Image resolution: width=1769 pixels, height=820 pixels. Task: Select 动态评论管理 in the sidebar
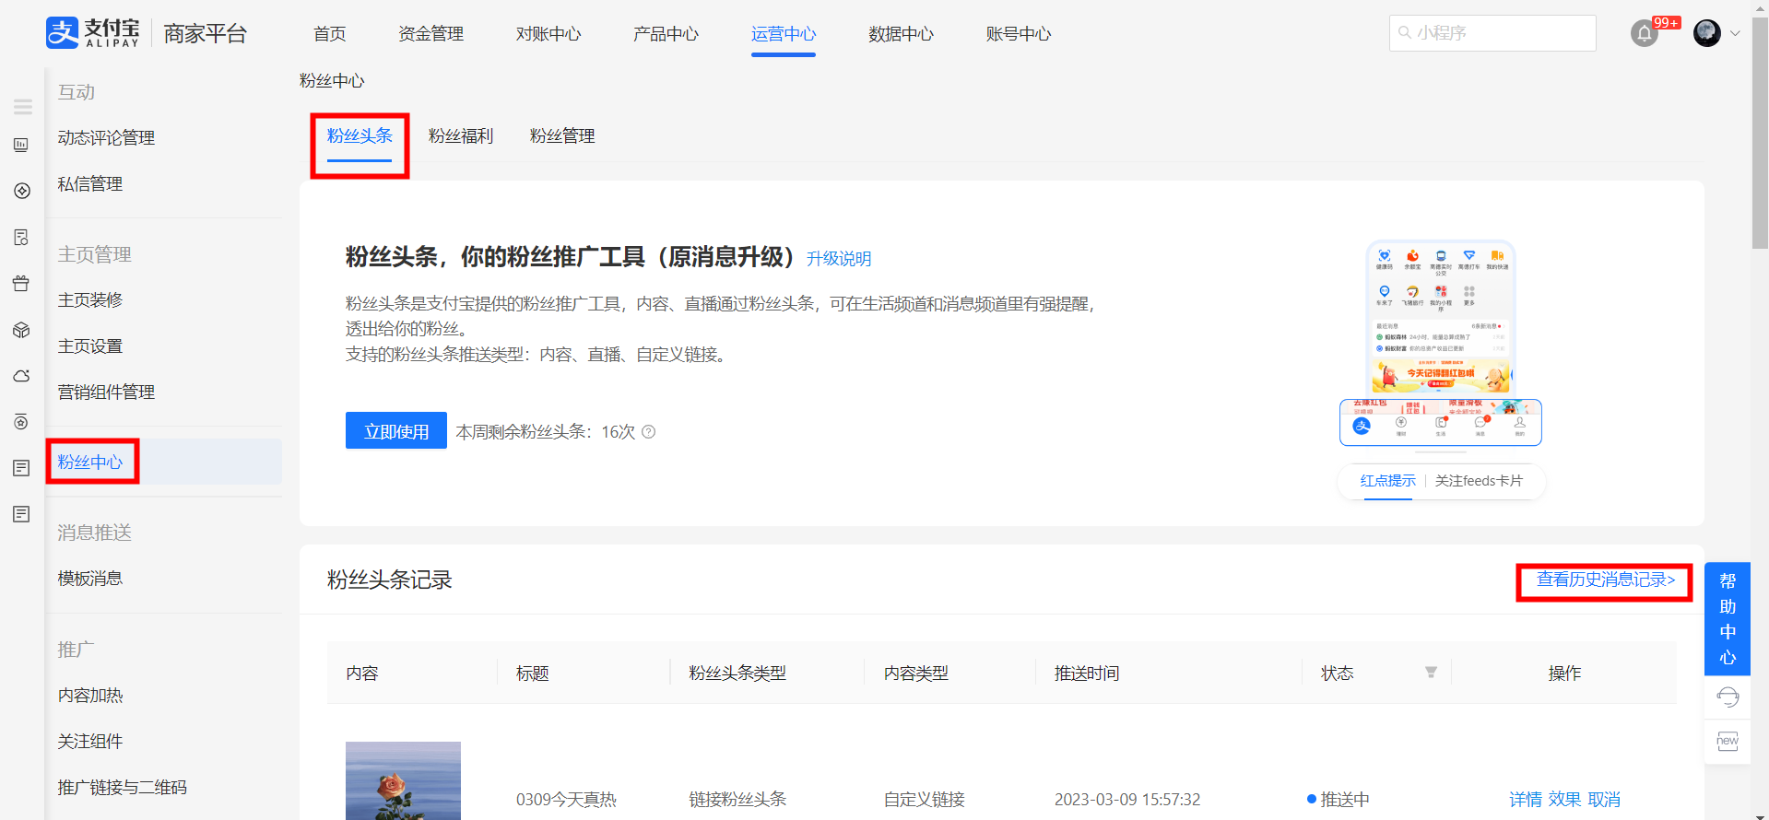[106, 138]
